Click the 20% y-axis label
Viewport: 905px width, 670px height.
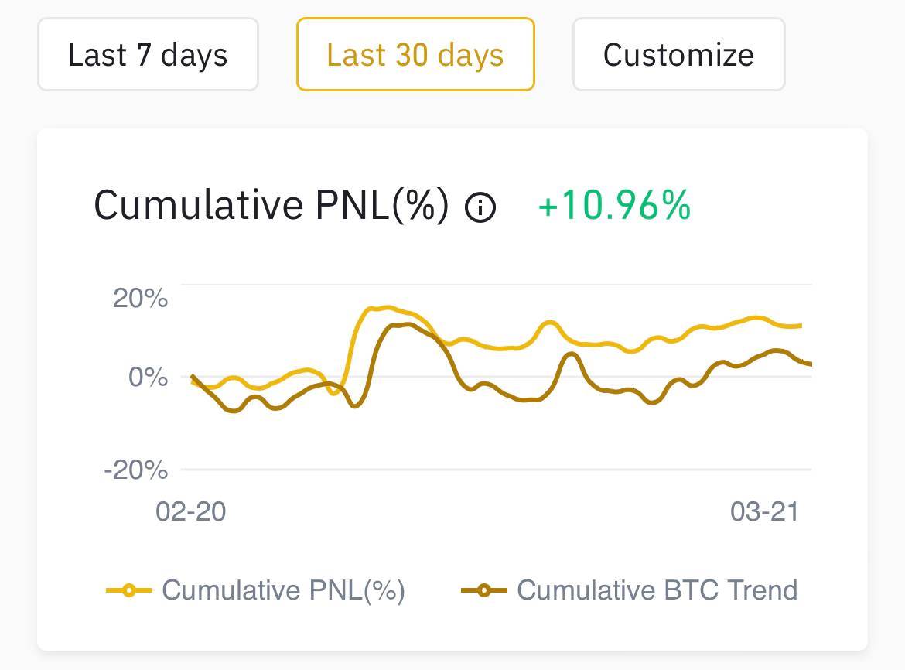click(140, 298)
